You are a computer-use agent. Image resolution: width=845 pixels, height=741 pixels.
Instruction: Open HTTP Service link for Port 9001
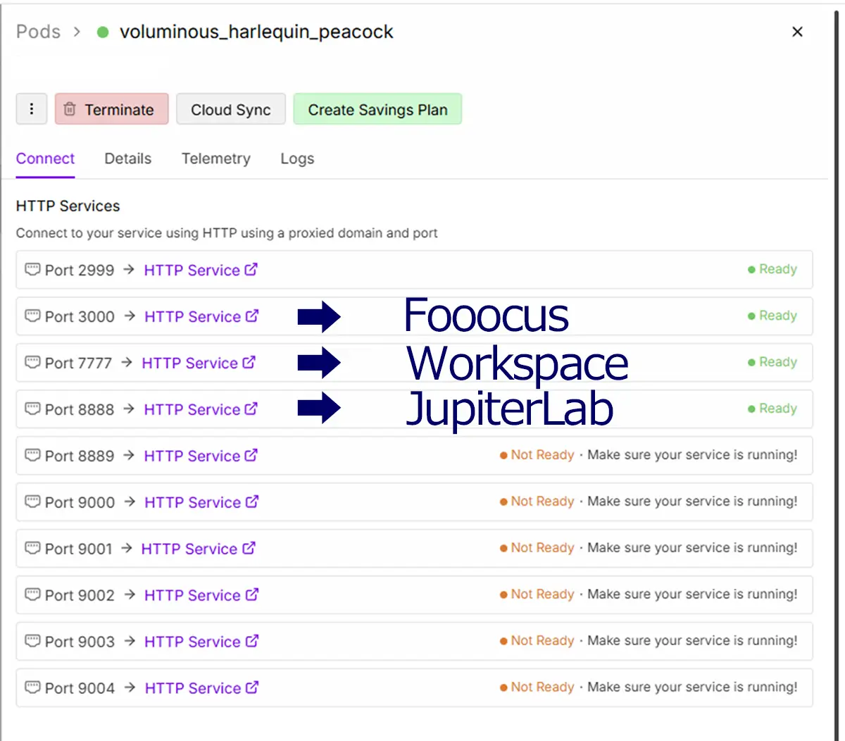(x=189, y=549)
